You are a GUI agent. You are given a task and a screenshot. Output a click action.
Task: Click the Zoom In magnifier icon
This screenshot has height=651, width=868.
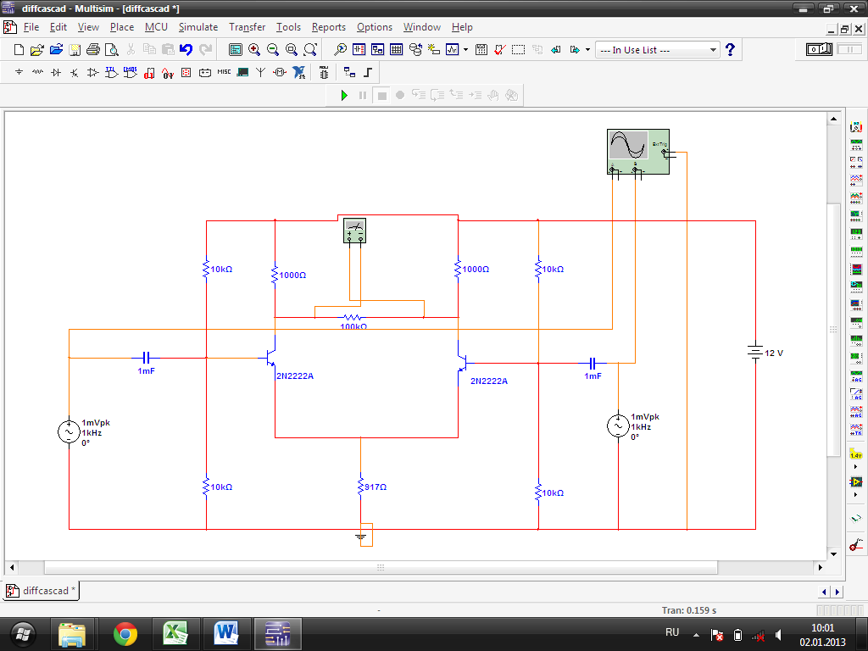click(x=254, y=50)
